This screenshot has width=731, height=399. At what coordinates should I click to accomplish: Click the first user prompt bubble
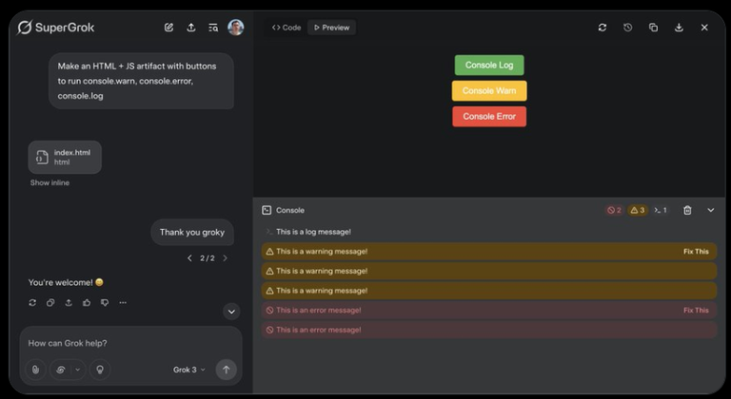pos(141,81)
